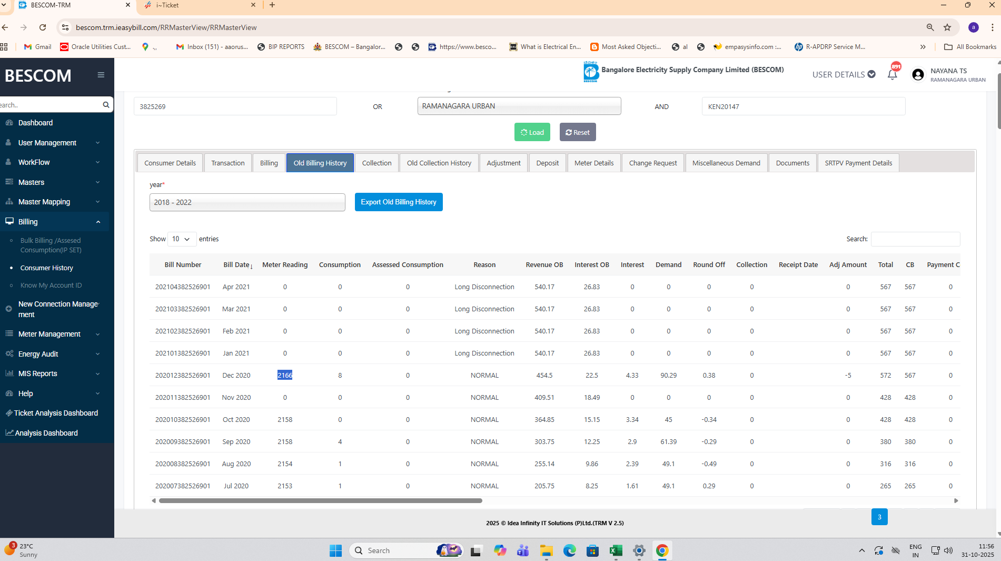
Task: Reload the page with the browser refresh icon
Action: [43, 27]
